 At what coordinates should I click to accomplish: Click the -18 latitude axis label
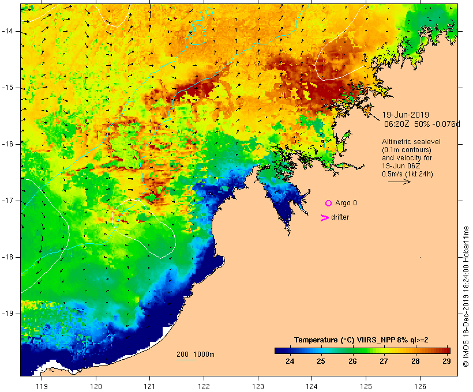[7, 257]
